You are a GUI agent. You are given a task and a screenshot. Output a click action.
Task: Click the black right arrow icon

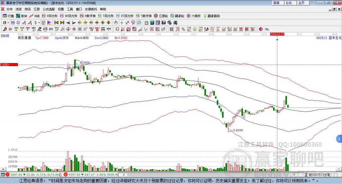[x=74, y=23]
